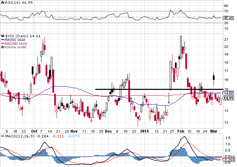Click the Oct month label on date axis
This screenshot has height=167, width=237.
[34, 131]
